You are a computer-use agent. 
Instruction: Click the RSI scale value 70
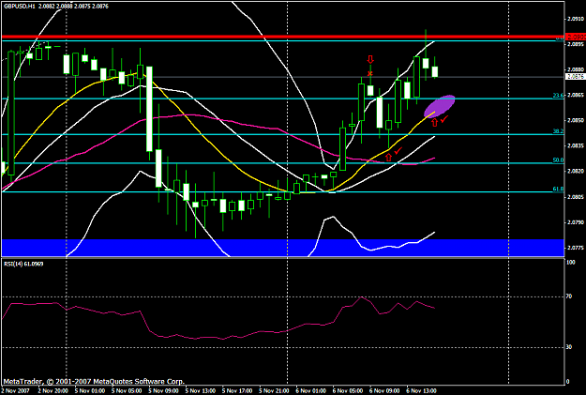[569, 296]
